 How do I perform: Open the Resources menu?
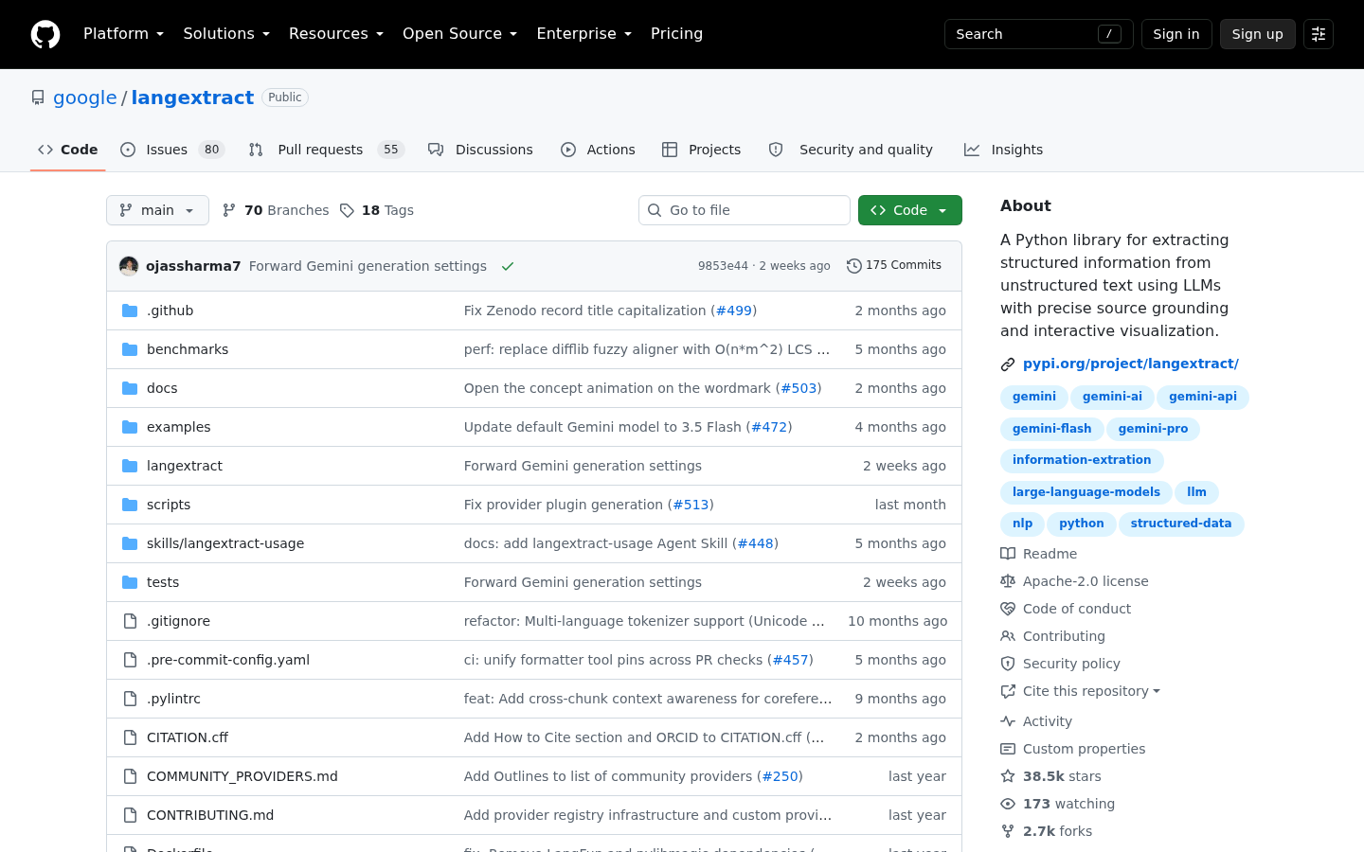[x=336, y=34]
